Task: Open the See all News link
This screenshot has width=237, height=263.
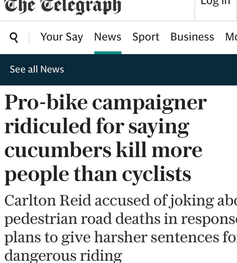Action: coord(37,69)
